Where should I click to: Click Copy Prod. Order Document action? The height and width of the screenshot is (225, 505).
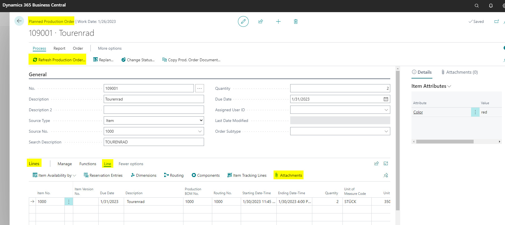coord(191,60)
